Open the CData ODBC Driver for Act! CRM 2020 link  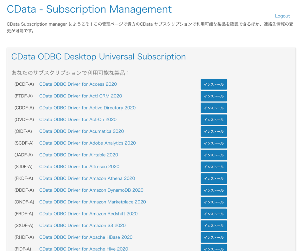(80, 96)
